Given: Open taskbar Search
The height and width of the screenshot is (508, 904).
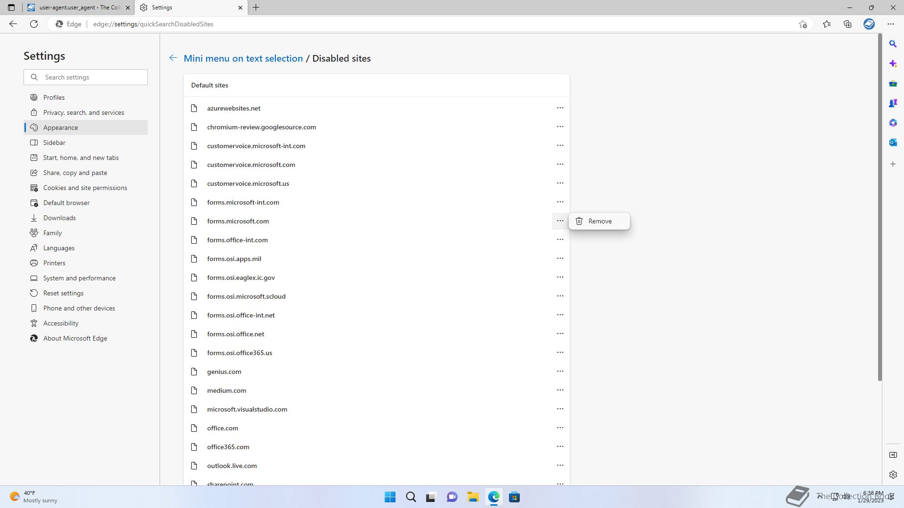Looking at the screenshot, I should click(x=411, y=497).
